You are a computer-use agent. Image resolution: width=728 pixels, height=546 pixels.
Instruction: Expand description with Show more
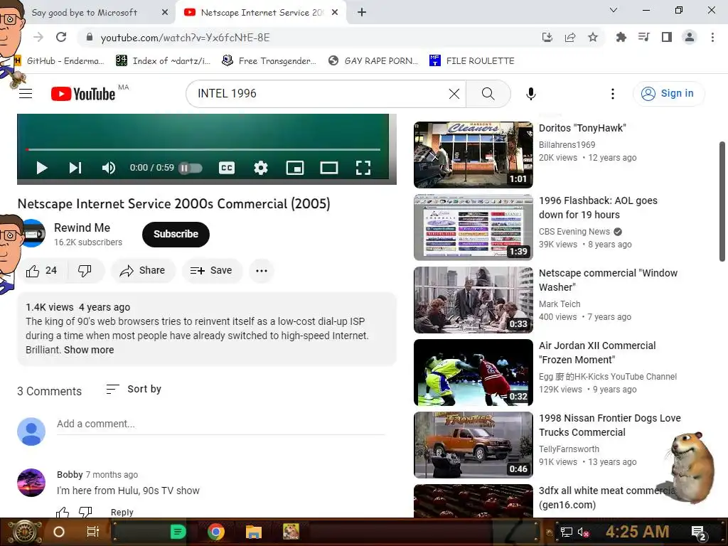pyautogui.click(x=89, y=350)
